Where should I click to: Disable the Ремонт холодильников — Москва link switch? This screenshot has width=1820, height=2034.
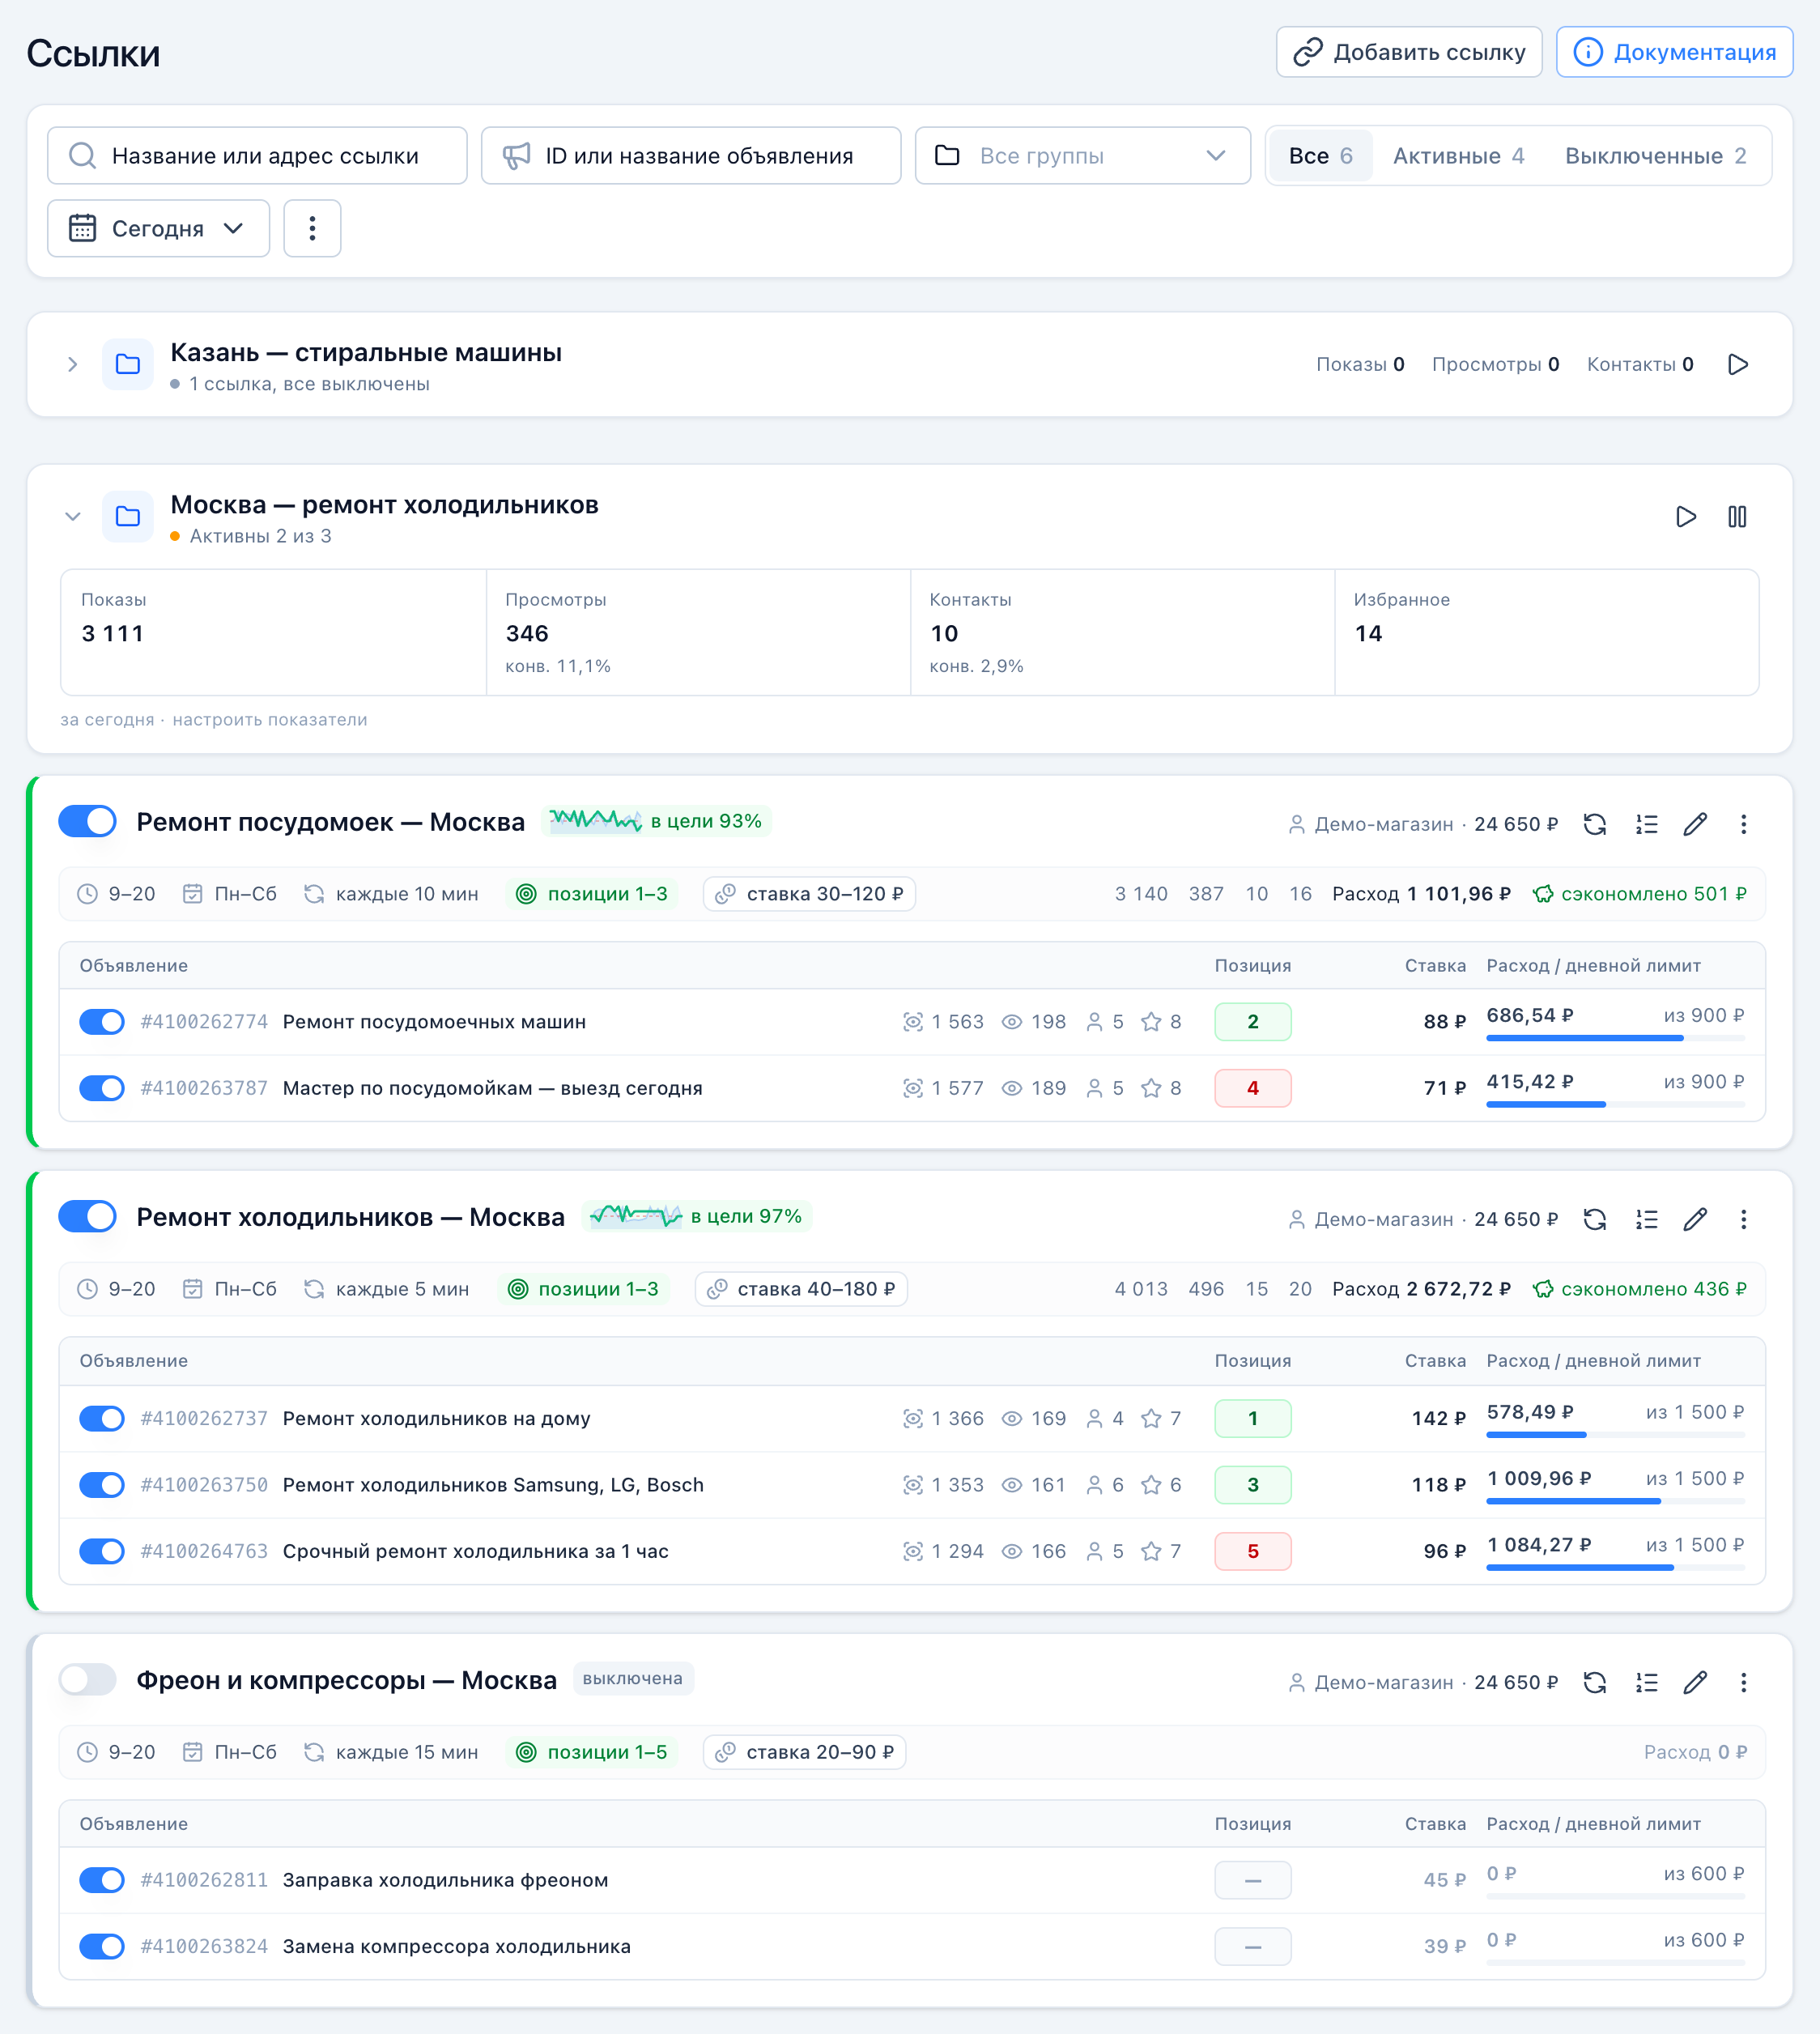[88, 1217]
